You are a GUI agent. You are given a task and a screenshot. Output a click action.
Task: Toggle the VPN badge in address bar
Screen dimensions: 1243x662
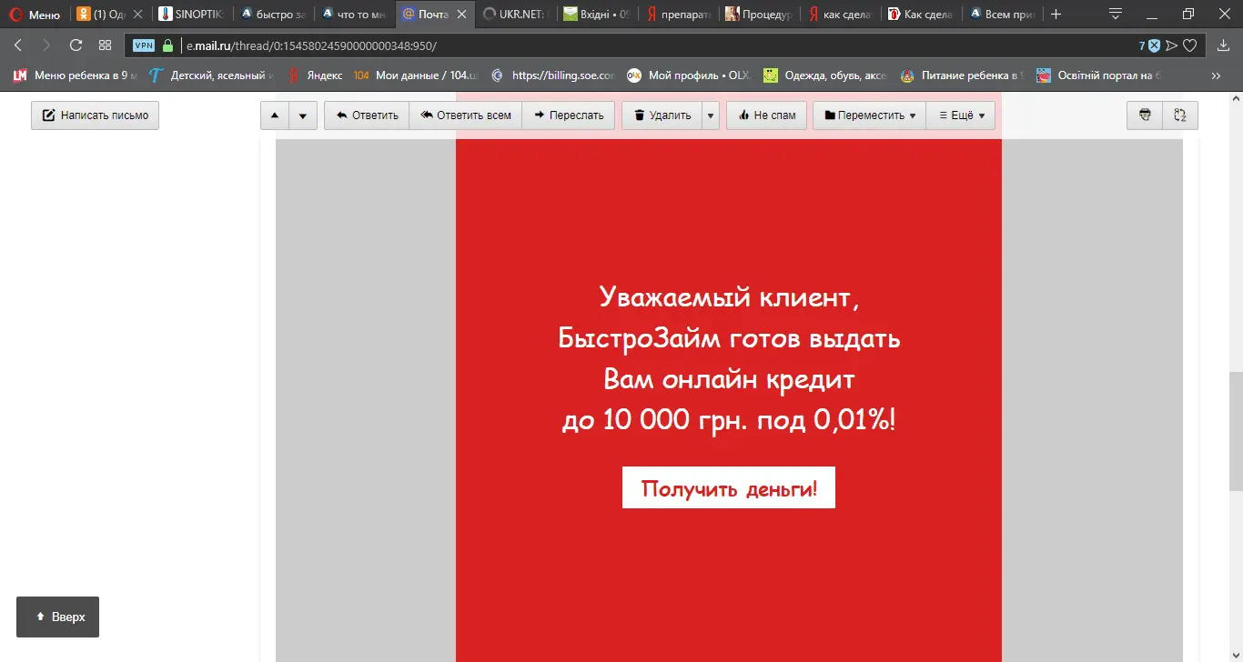[x=144, y=45]
